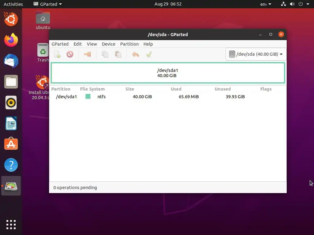Click the clock Aug 29 06:52
The image size is (314, 235).
coord(168,4)
